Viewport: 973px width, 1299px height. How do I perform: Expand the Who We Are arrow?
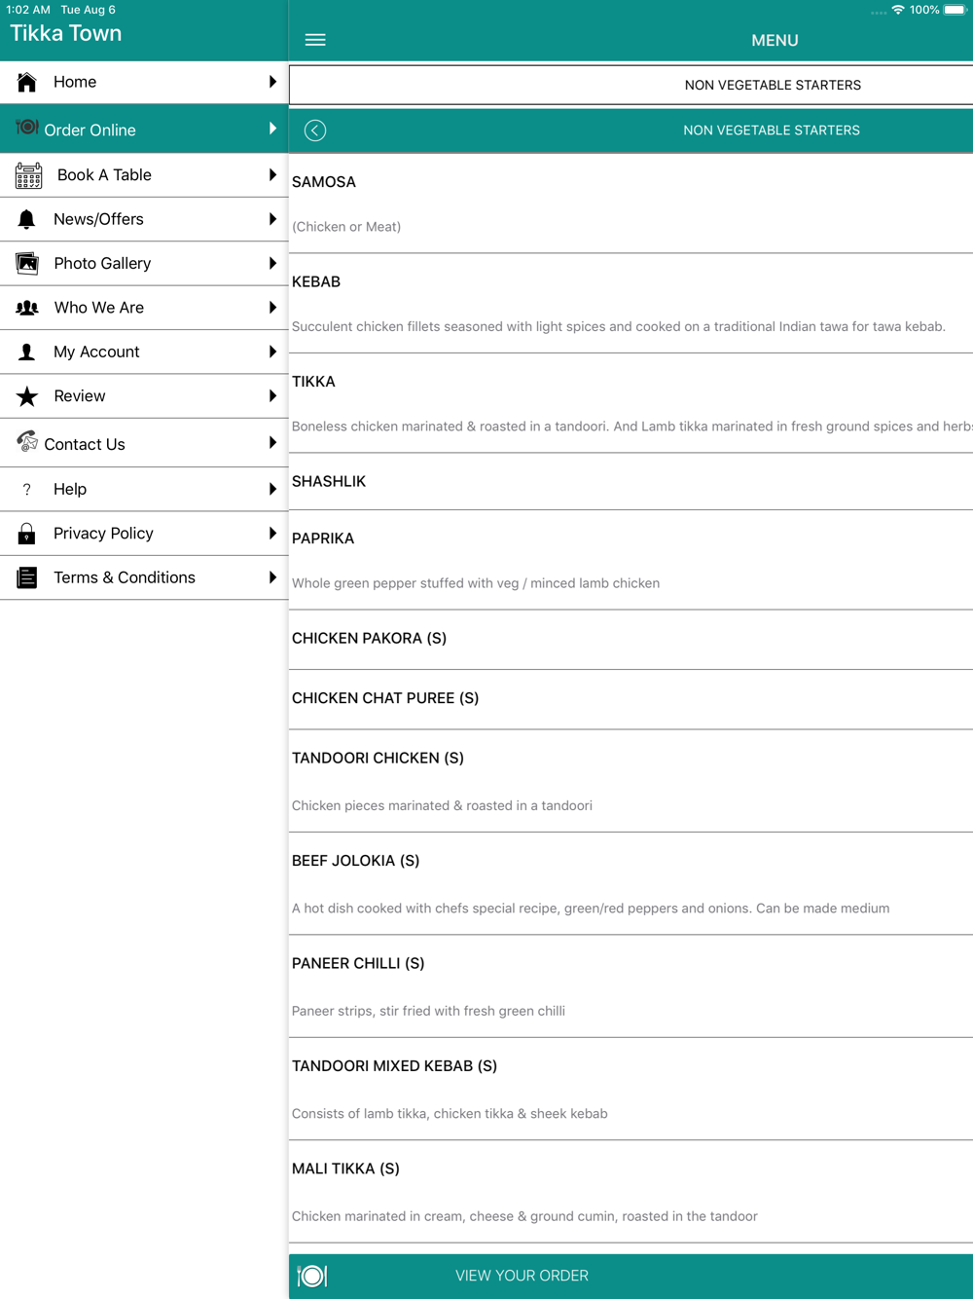pyautogui.click(x=272, y=308)
